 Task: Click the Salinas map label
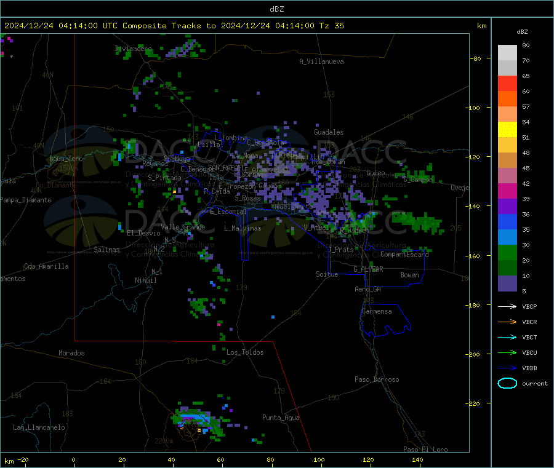[106, 250]
